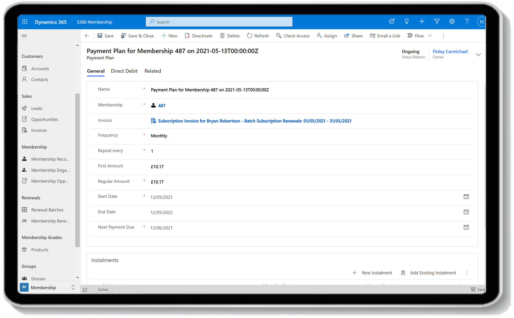Click the Save button in the footer
Image resolution: width=514 pixels, height=318 pixels.
(478, 289)
